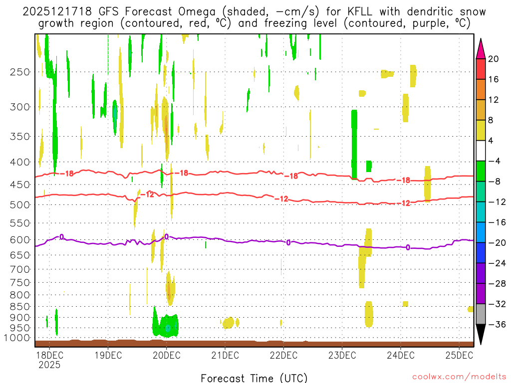The width and height of the screenshot is (511, 383).
Task: Click the chart title line starting 2025121718 GFS Forecast
Action: [x=254, y=12]
